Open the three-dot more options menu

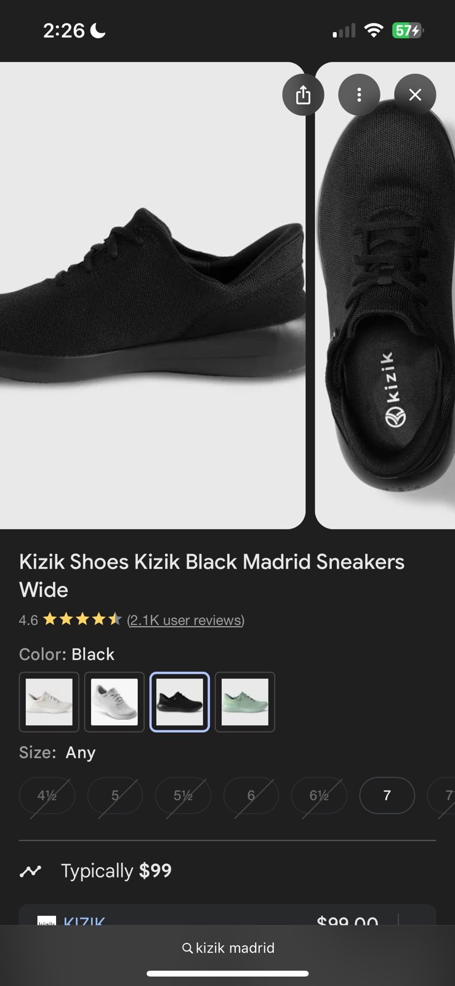point(359,95)
